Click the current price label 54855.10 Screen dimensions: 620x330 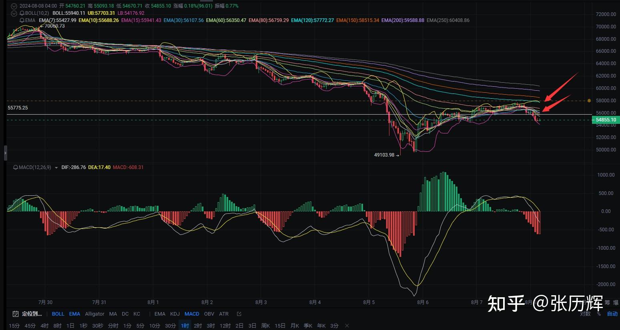[606, 120]
